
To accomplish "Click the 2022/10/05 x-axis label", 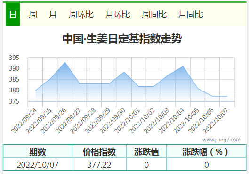I will [186, 121].
